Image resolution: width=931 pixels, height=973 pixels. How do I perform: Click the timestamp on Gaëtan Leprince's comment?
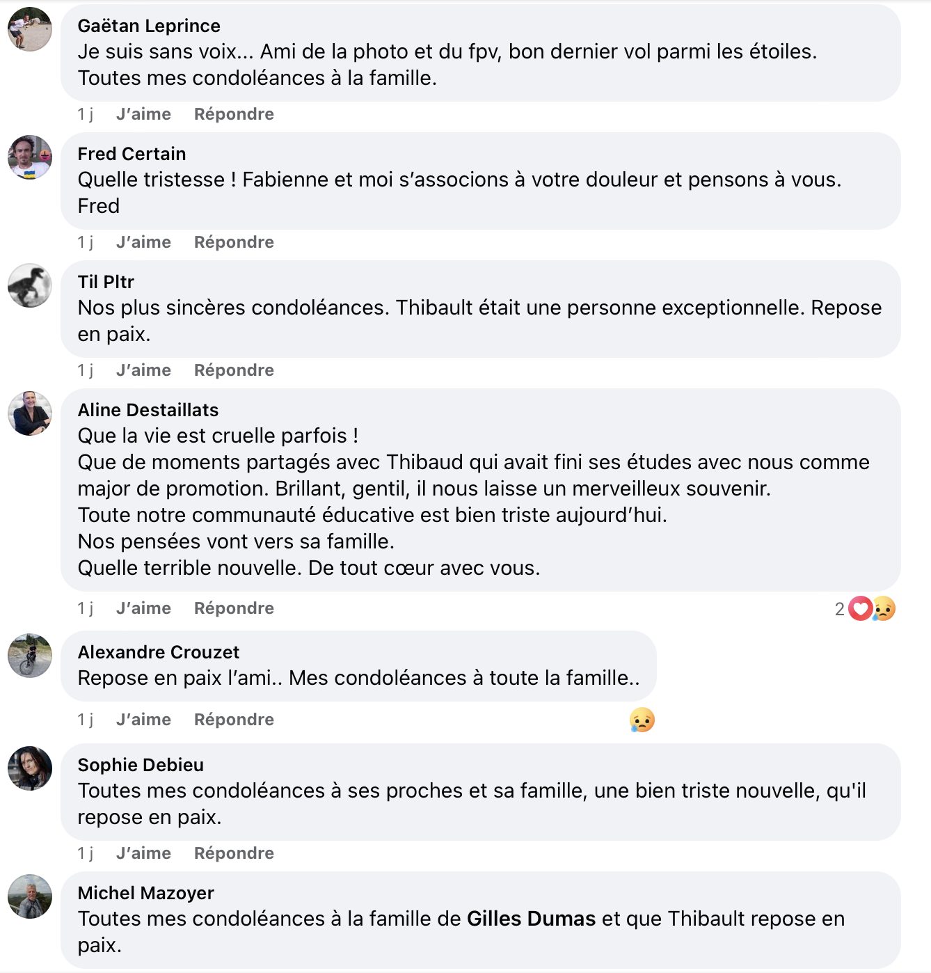(86, 114)
